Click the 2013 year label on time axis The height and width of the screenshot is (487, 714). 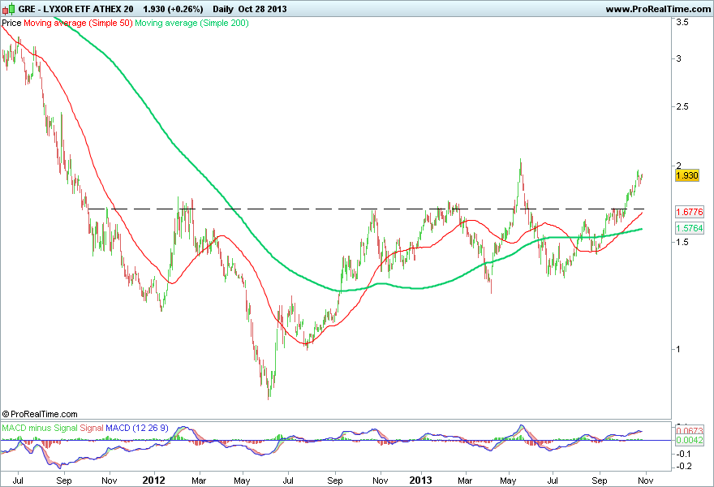pyautogui.click(x=421, y=481)
